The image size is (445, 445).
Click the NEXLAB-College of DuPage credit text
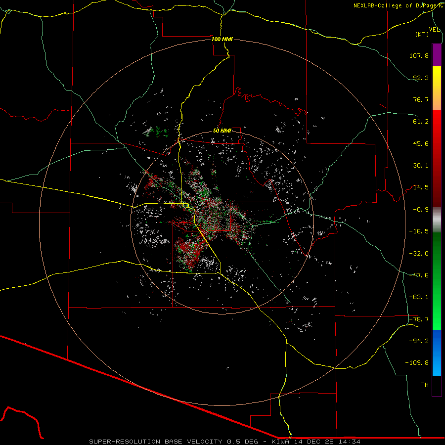coord(398,5)
